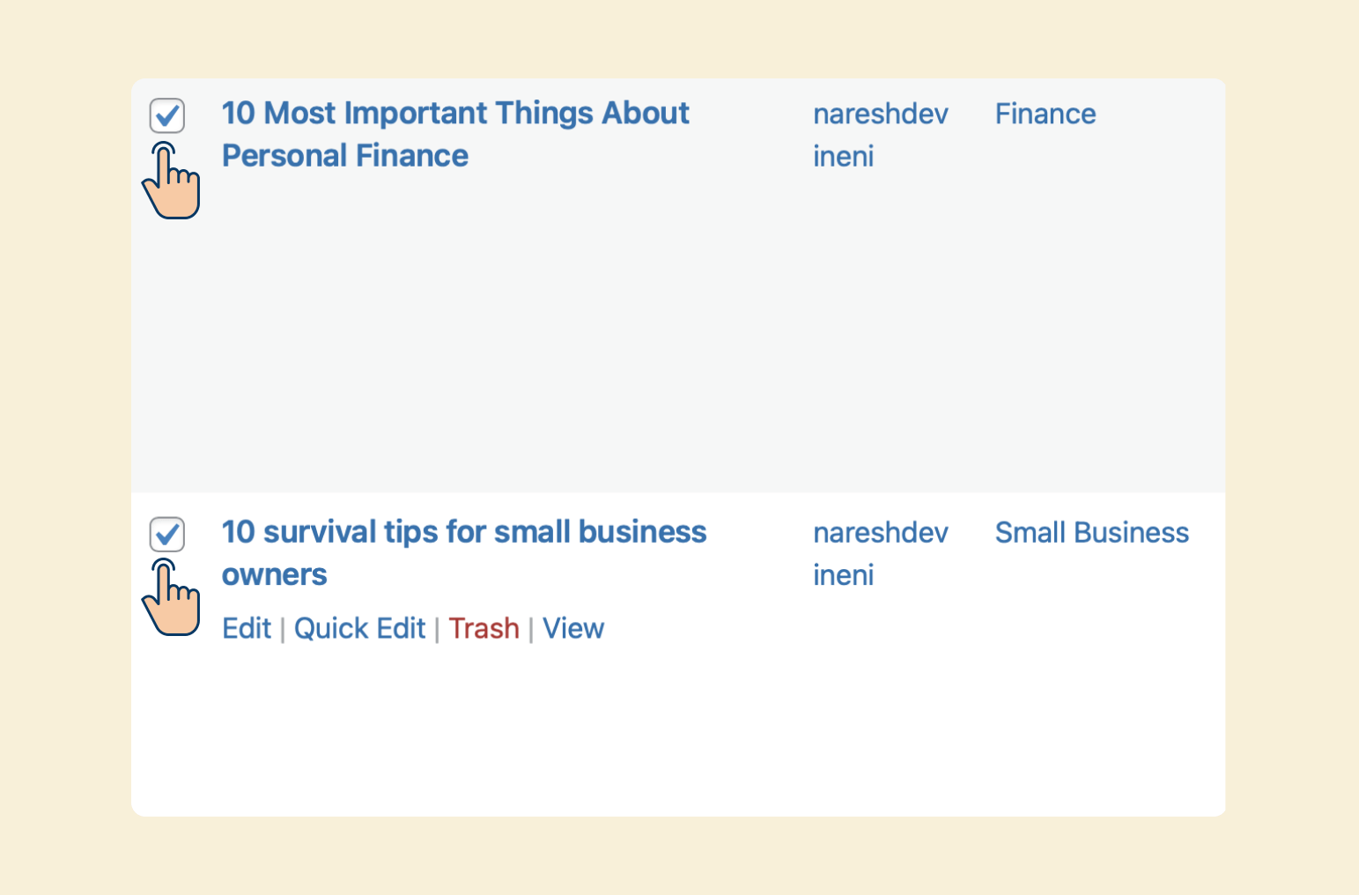Open "10 survival tips for small business" title
Screen dimensions: 1359x895
[464, 532]
